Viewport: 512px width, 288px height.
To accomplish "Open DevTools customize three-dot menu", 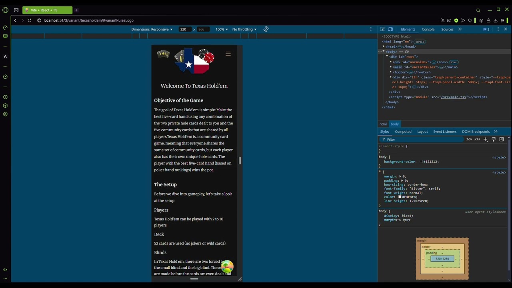I will point(498,29).
